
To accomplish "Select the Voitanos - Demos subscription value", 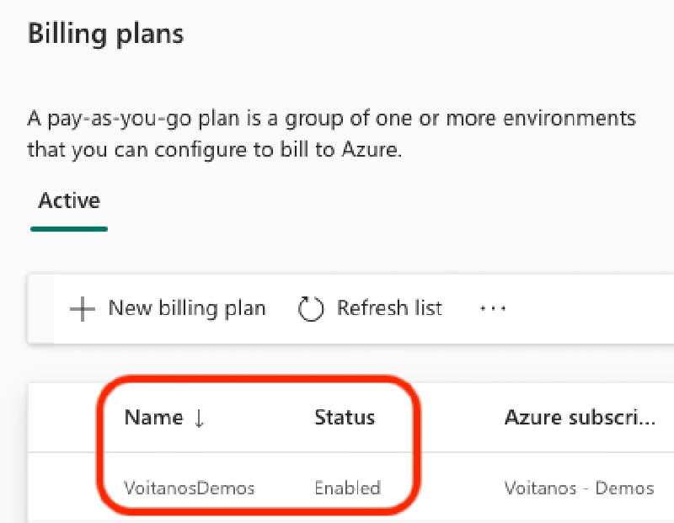I will [581, 488].
